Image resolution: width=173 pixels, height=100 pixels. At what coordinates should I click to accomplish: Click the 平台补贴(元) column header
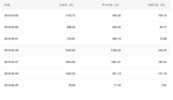tap(111, 5)
